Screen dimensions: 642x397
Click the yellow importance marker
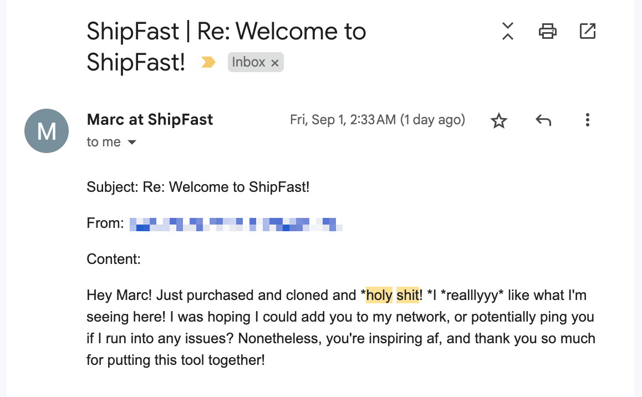[x=208, y=63]
